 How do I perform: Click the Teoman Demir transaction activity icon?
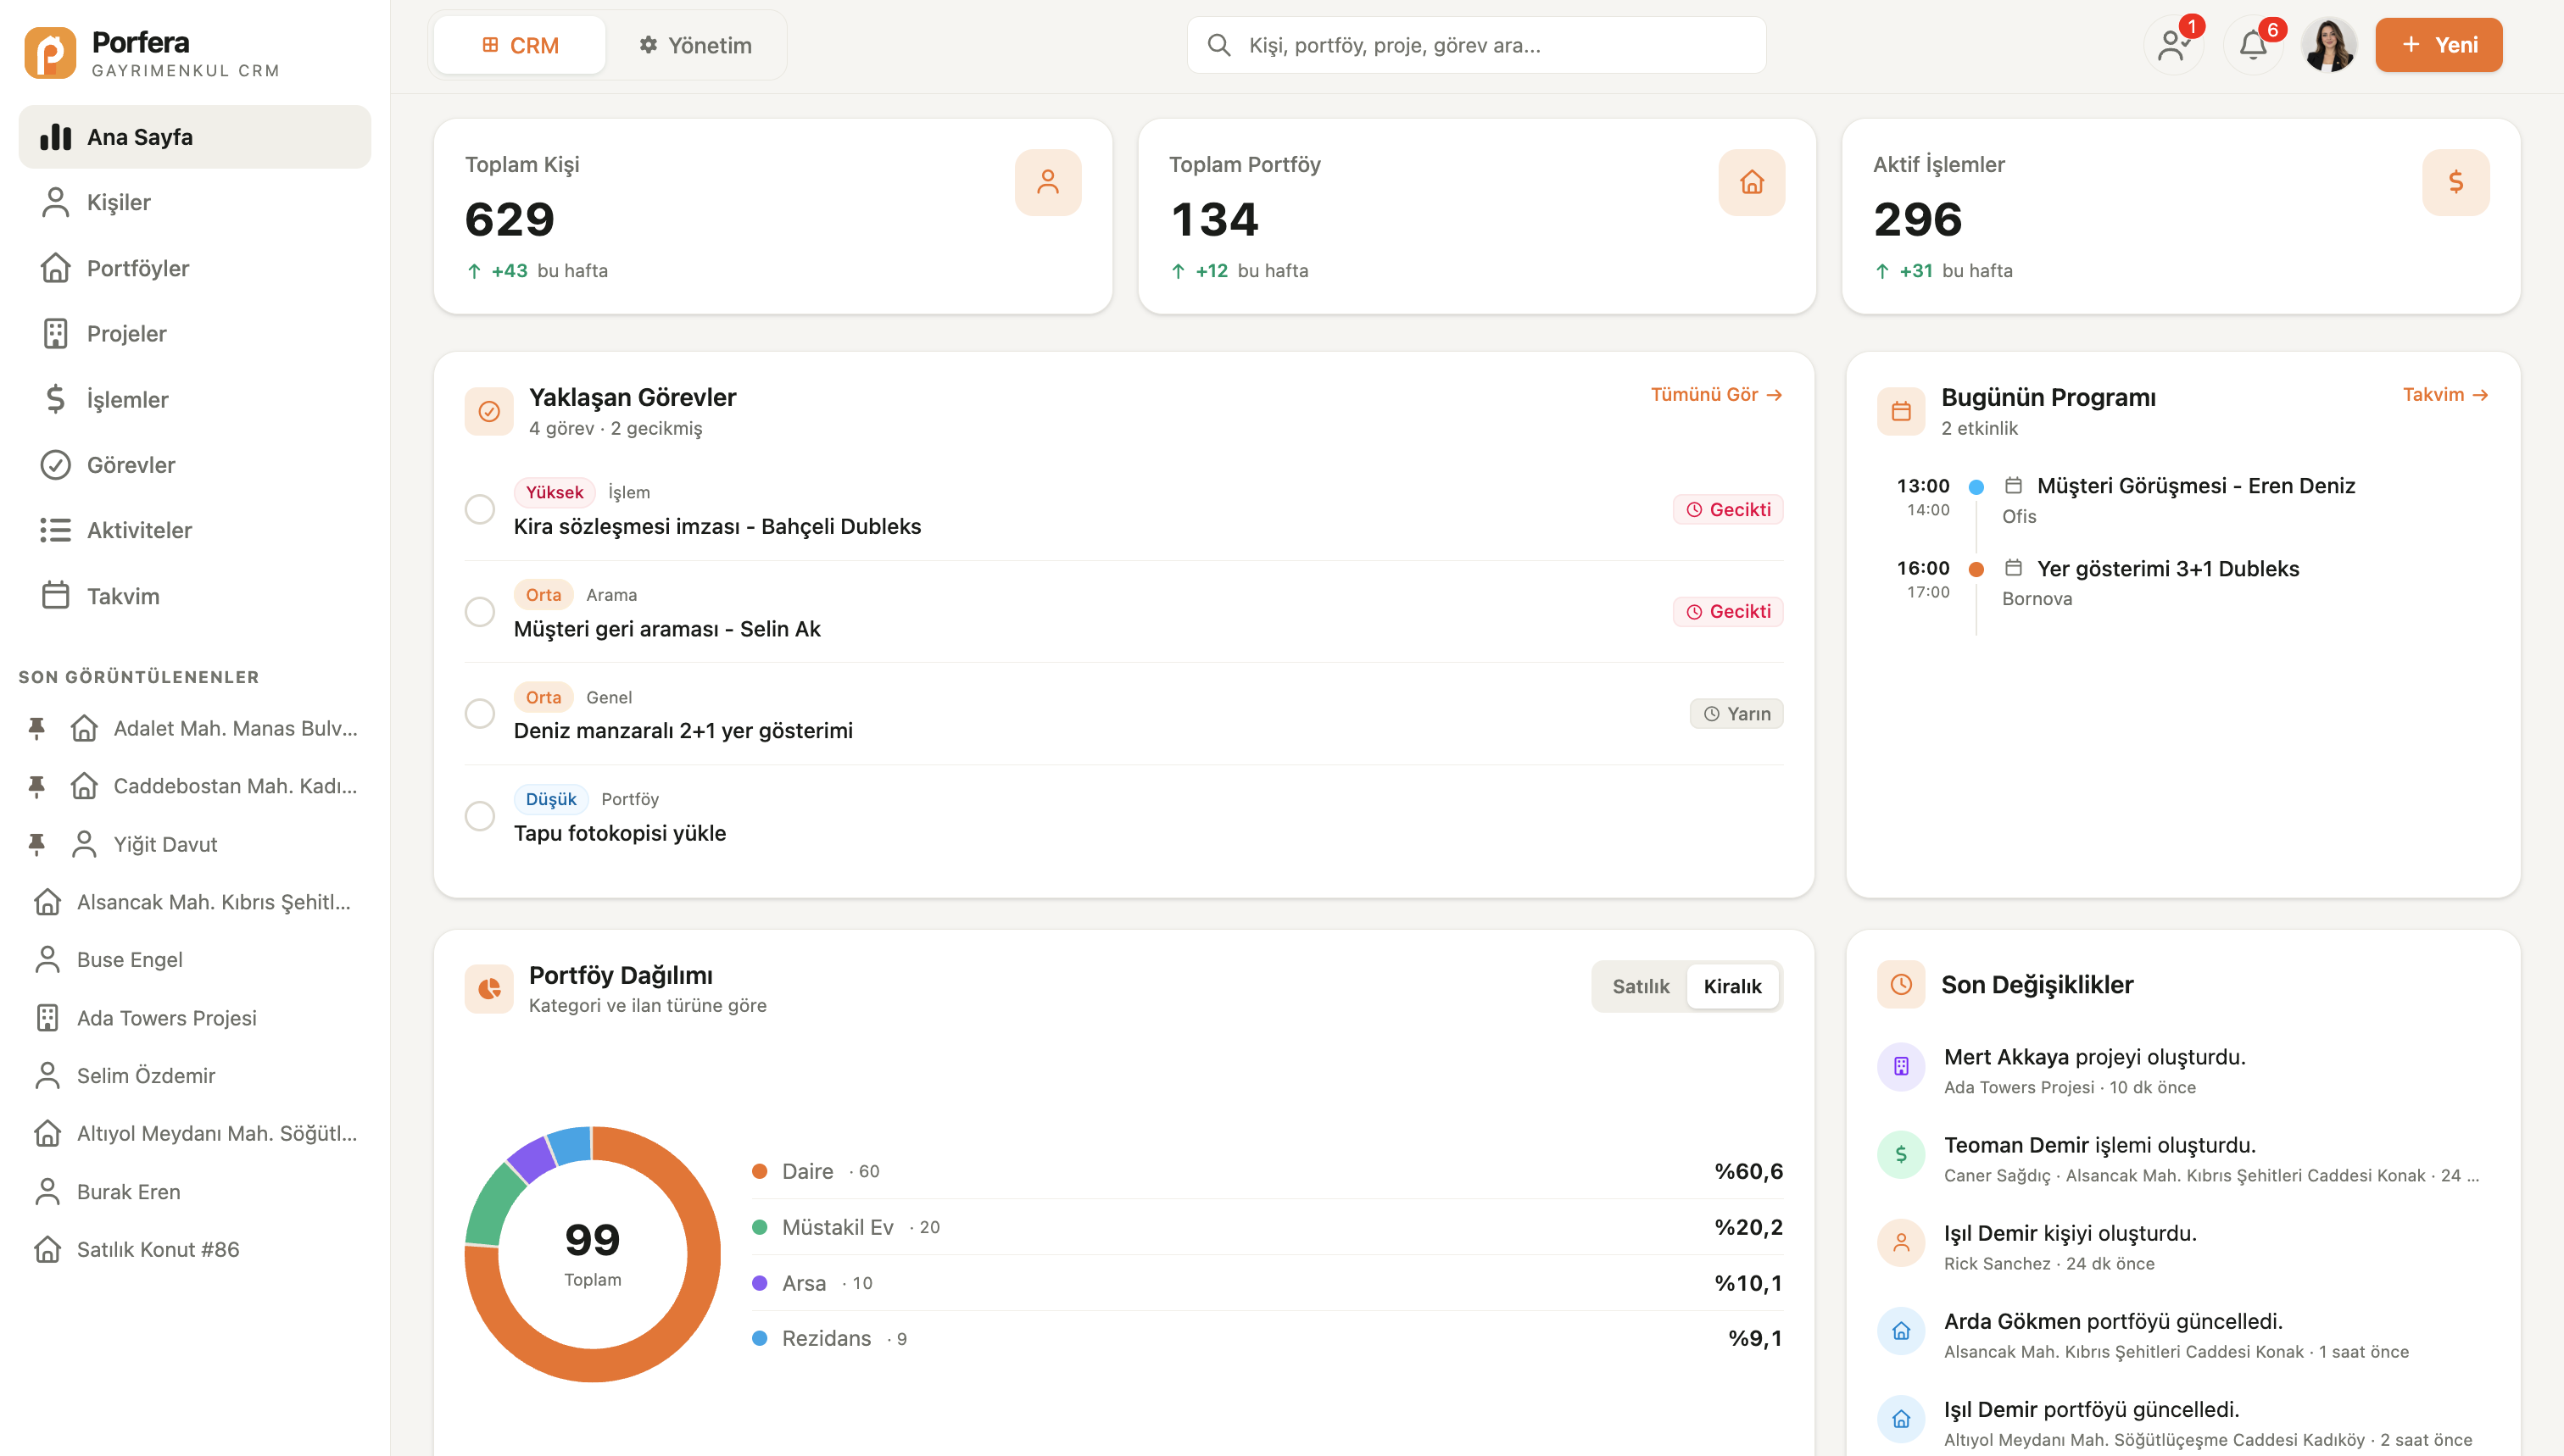point(1901,1154)
